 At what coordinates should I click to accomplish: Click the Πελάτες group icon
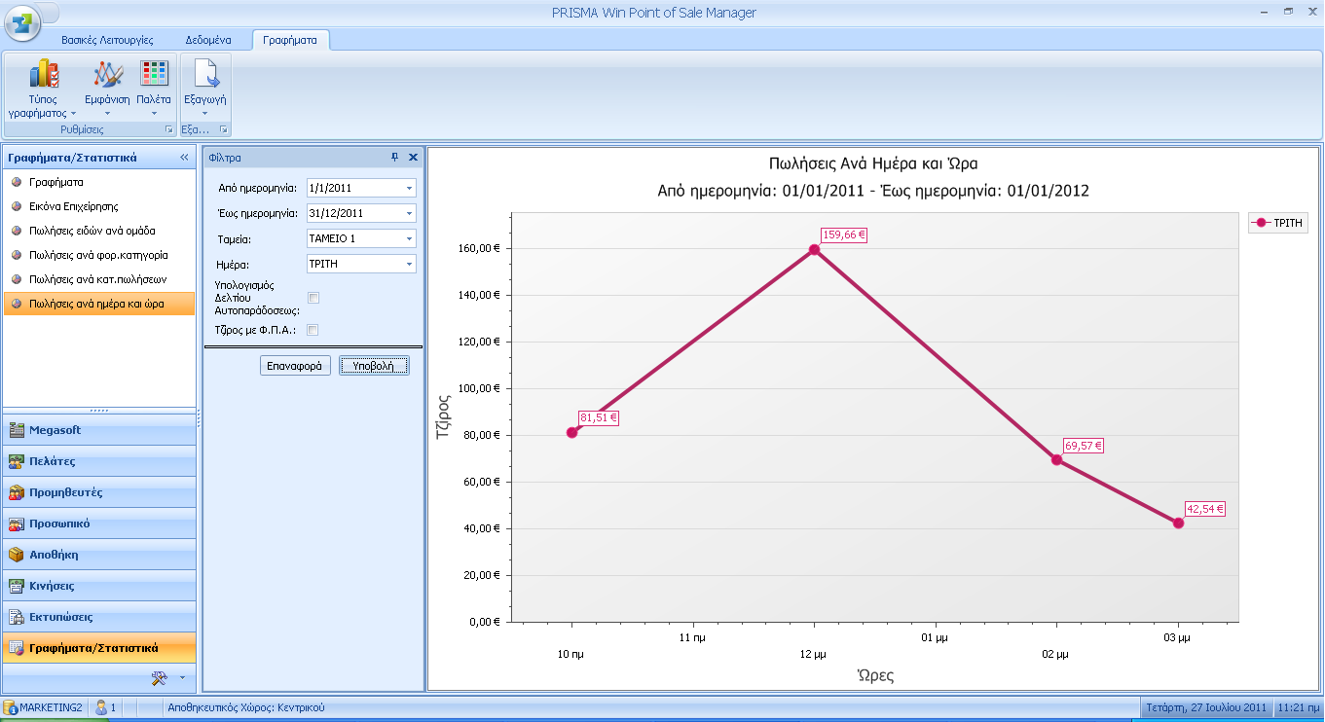point(16,461)
